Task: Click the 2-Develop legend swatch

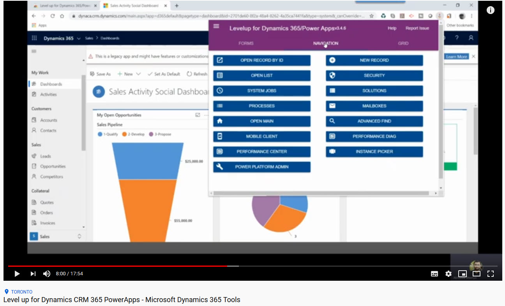Action: (x=125, y=134)
